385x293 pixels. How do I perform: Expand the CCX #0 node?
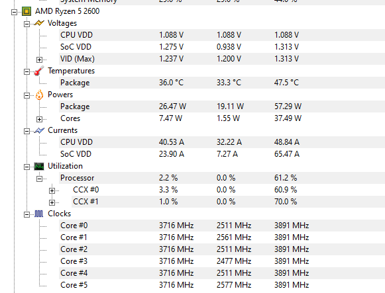point(52,190)
